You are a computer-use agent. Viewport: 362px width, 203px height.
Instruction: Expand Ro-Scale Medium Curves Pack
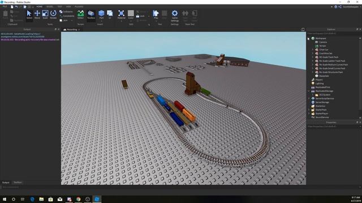coord(313,65)
